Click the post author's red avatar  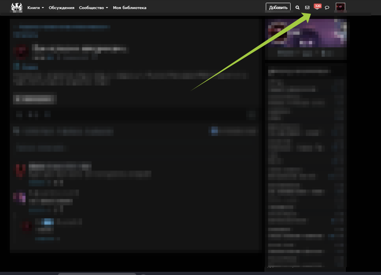pos(21,52)
